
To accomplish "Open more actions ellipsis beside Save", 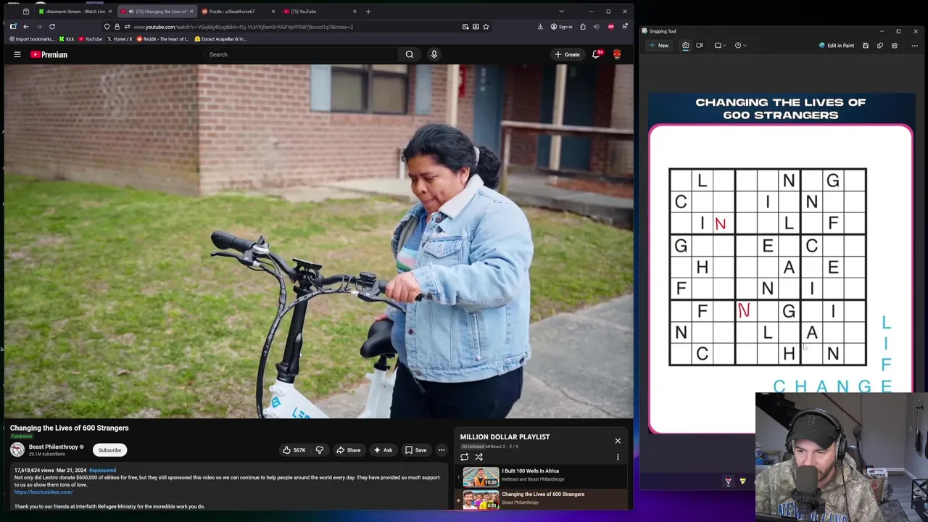I will tap(441, 450).
